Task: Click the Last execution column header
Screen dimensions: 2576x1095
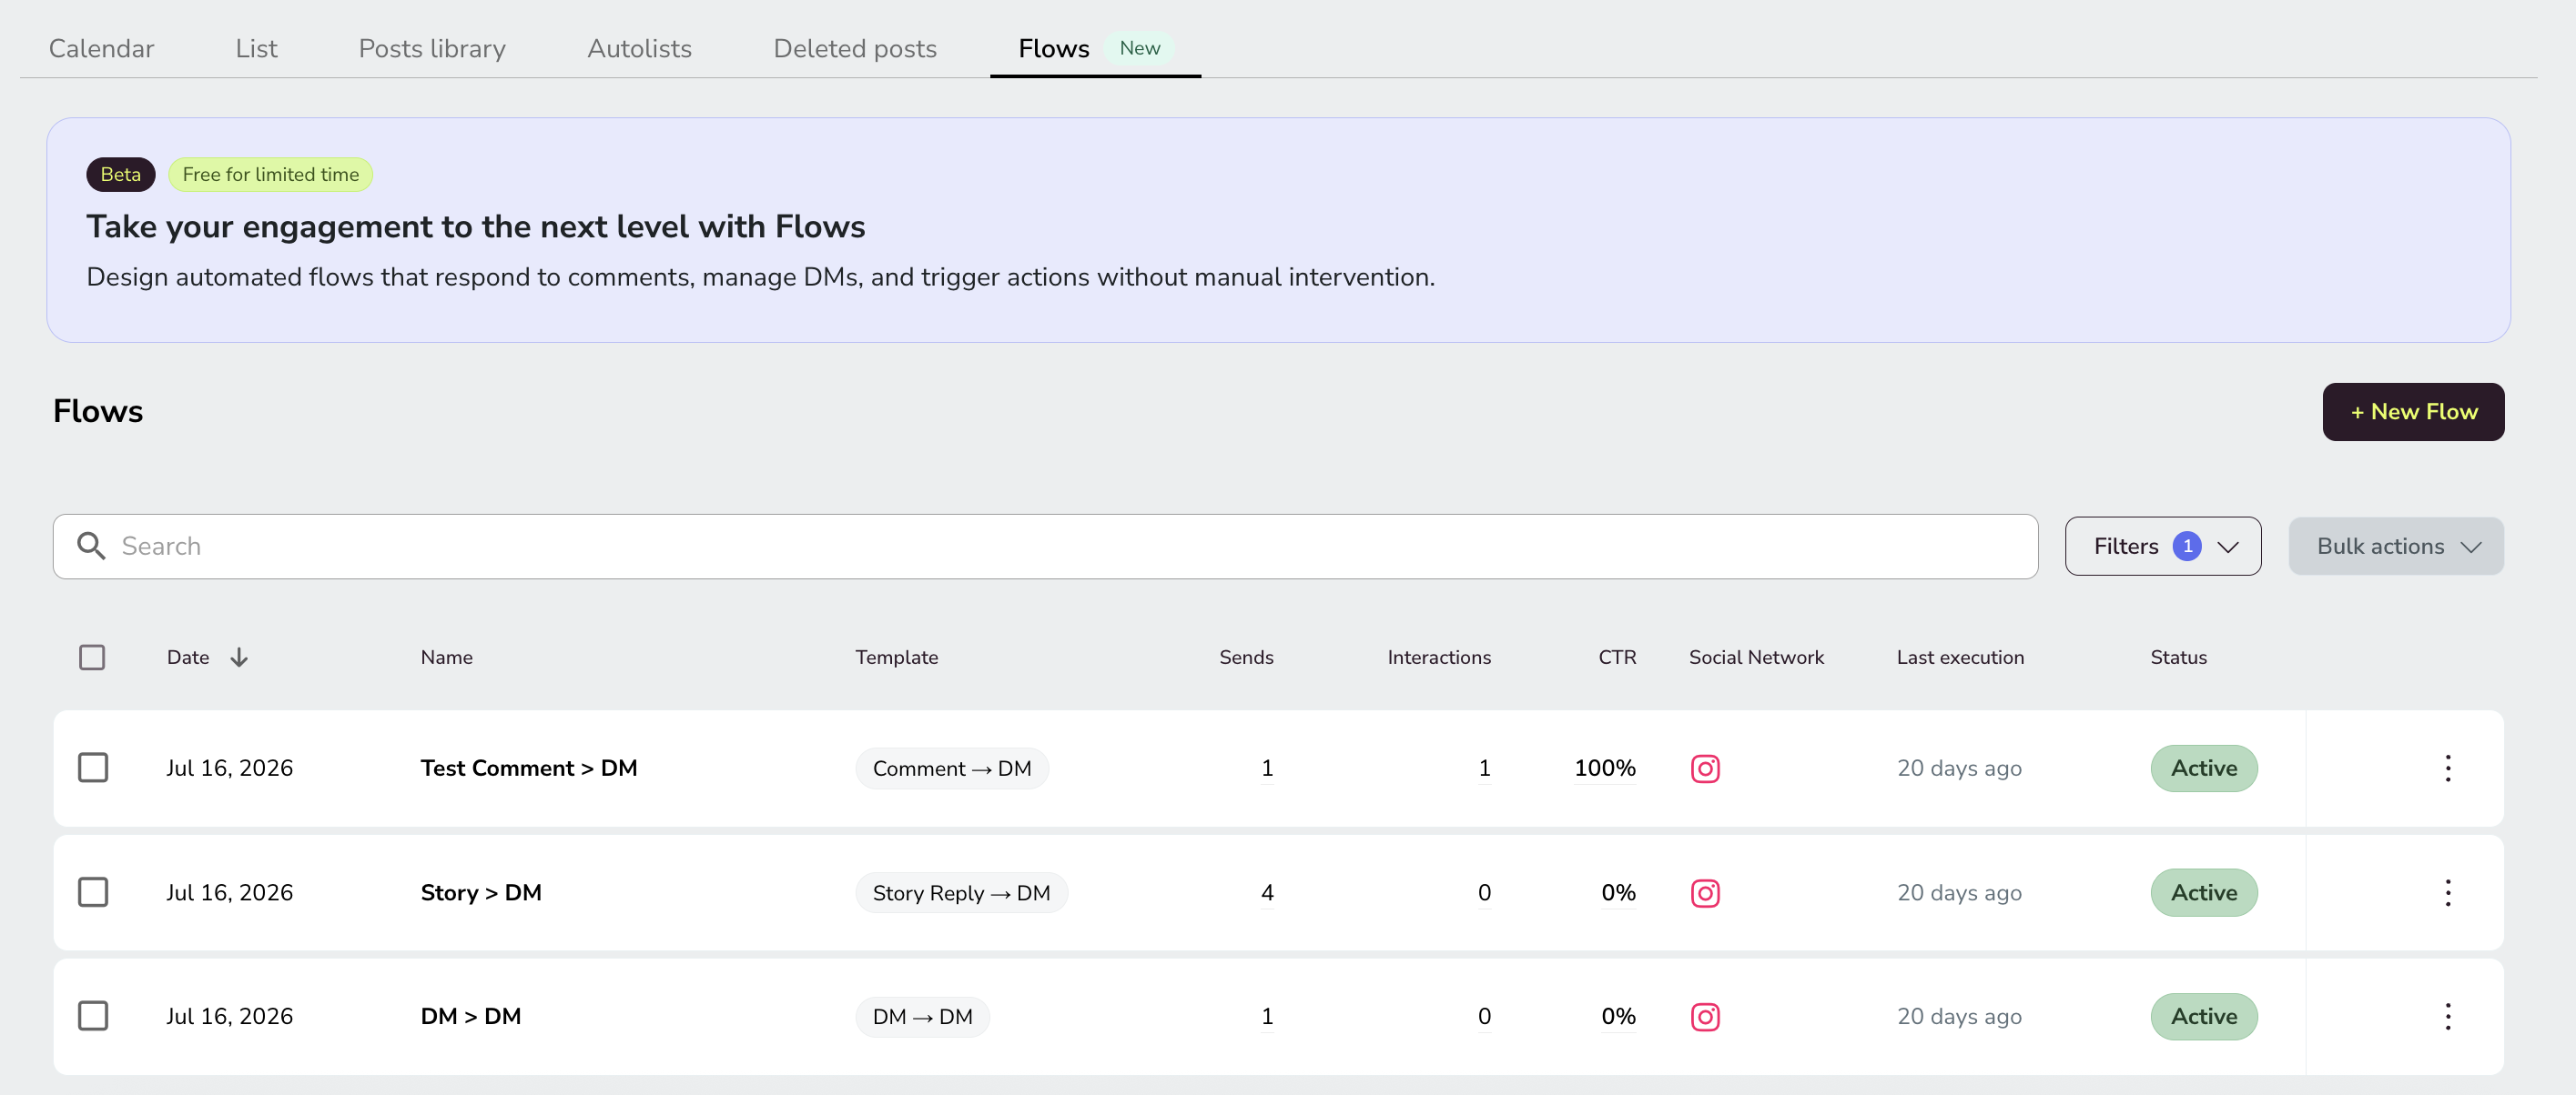Action: click(1960, 658)
